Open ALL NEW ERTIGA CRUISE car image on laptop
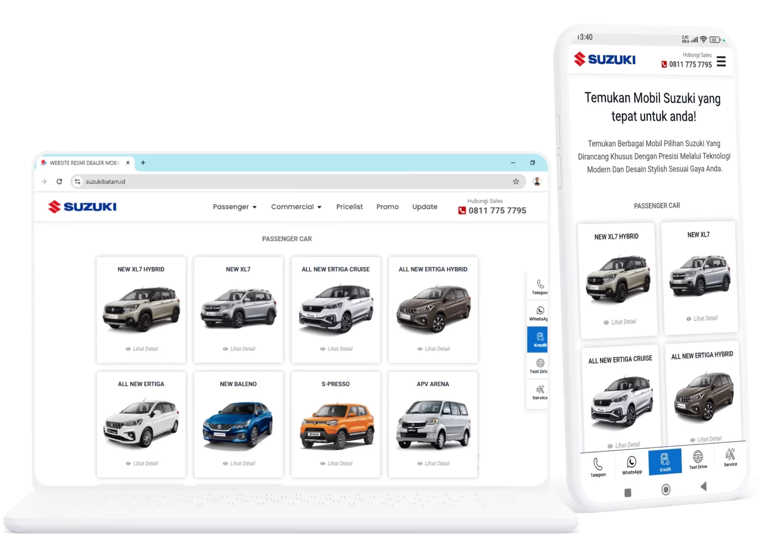This screenshot has width=760, height=551. 336,308
